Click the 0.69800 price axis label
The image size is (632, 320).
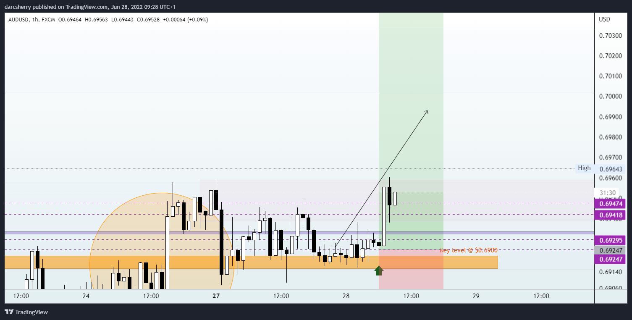610,137
